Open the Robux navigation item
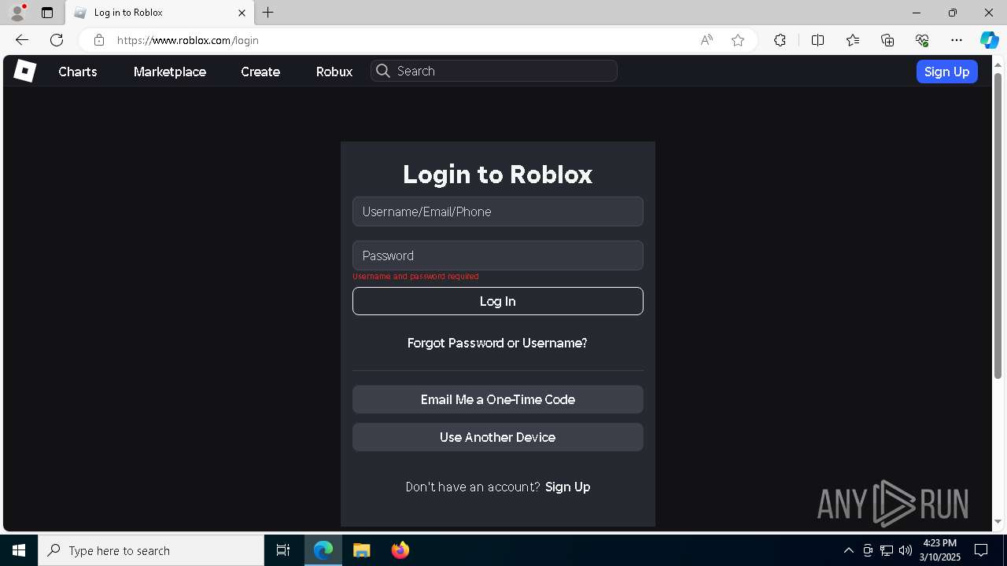Viewport: 1007px width, 566px height. pos(334,72)
